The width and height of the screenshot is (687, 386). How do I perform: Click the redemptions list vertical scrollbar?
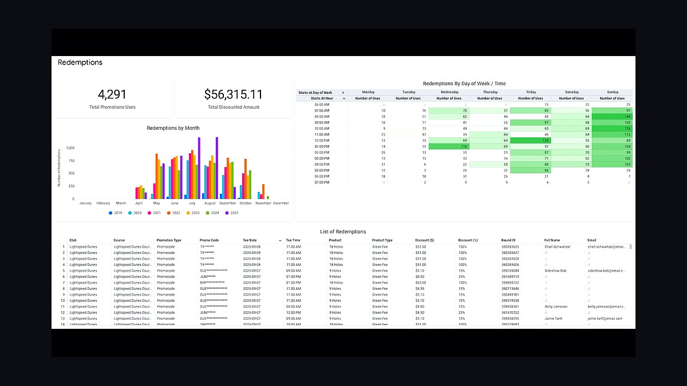(x=631, y=247)
